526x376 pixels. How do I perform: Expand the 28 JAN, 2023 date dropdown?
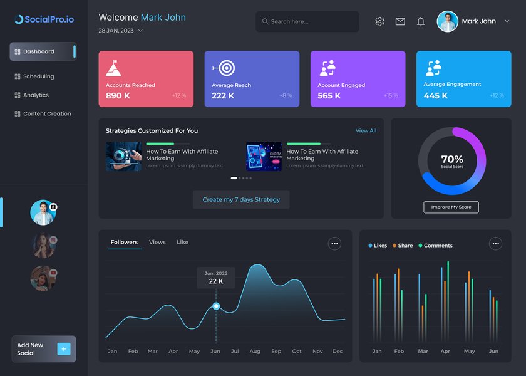coord(140,31)
